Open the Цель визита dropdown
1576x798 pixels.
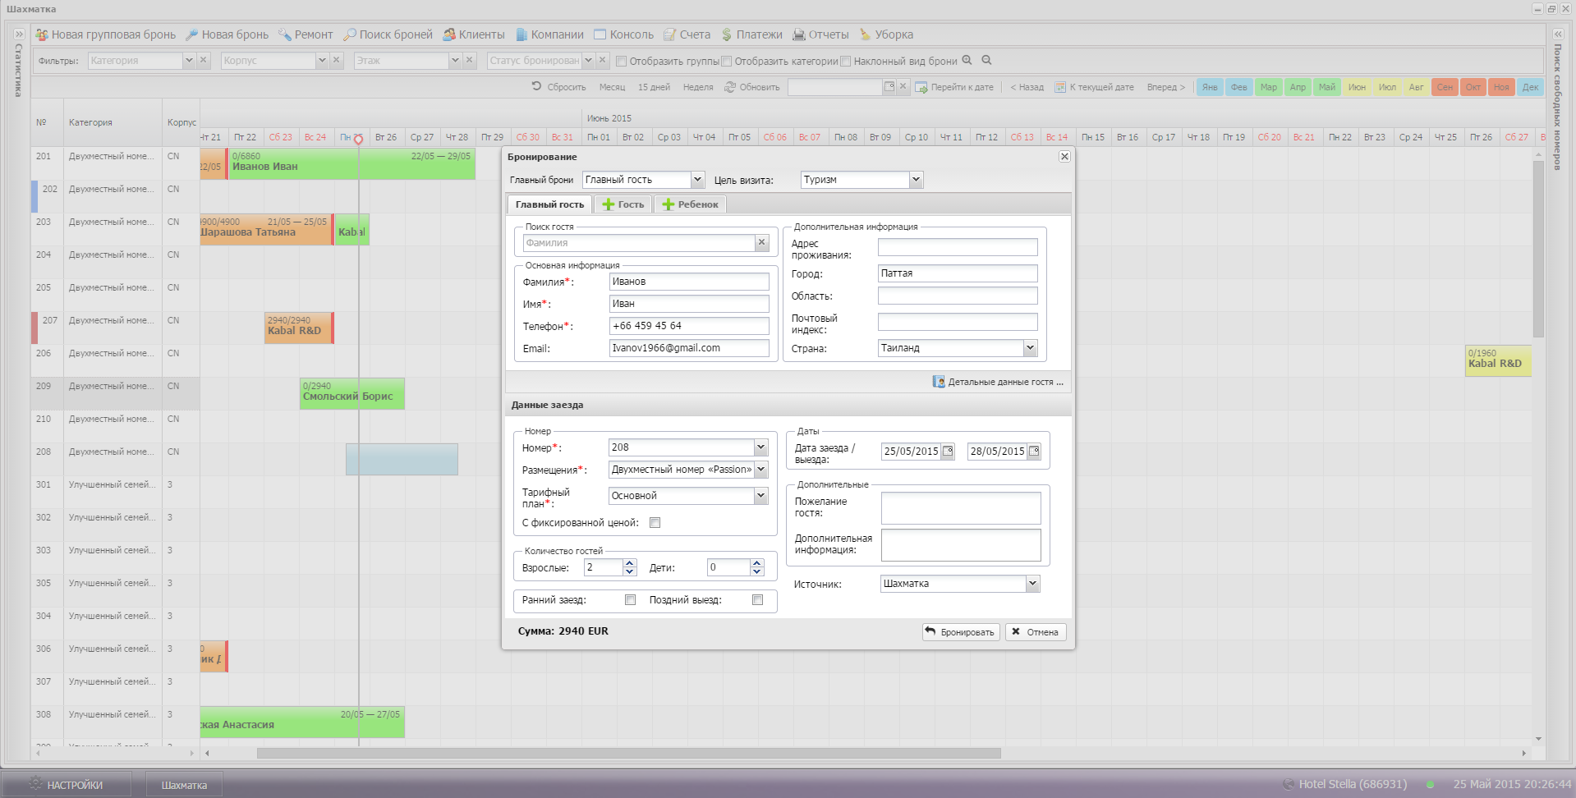916,179
